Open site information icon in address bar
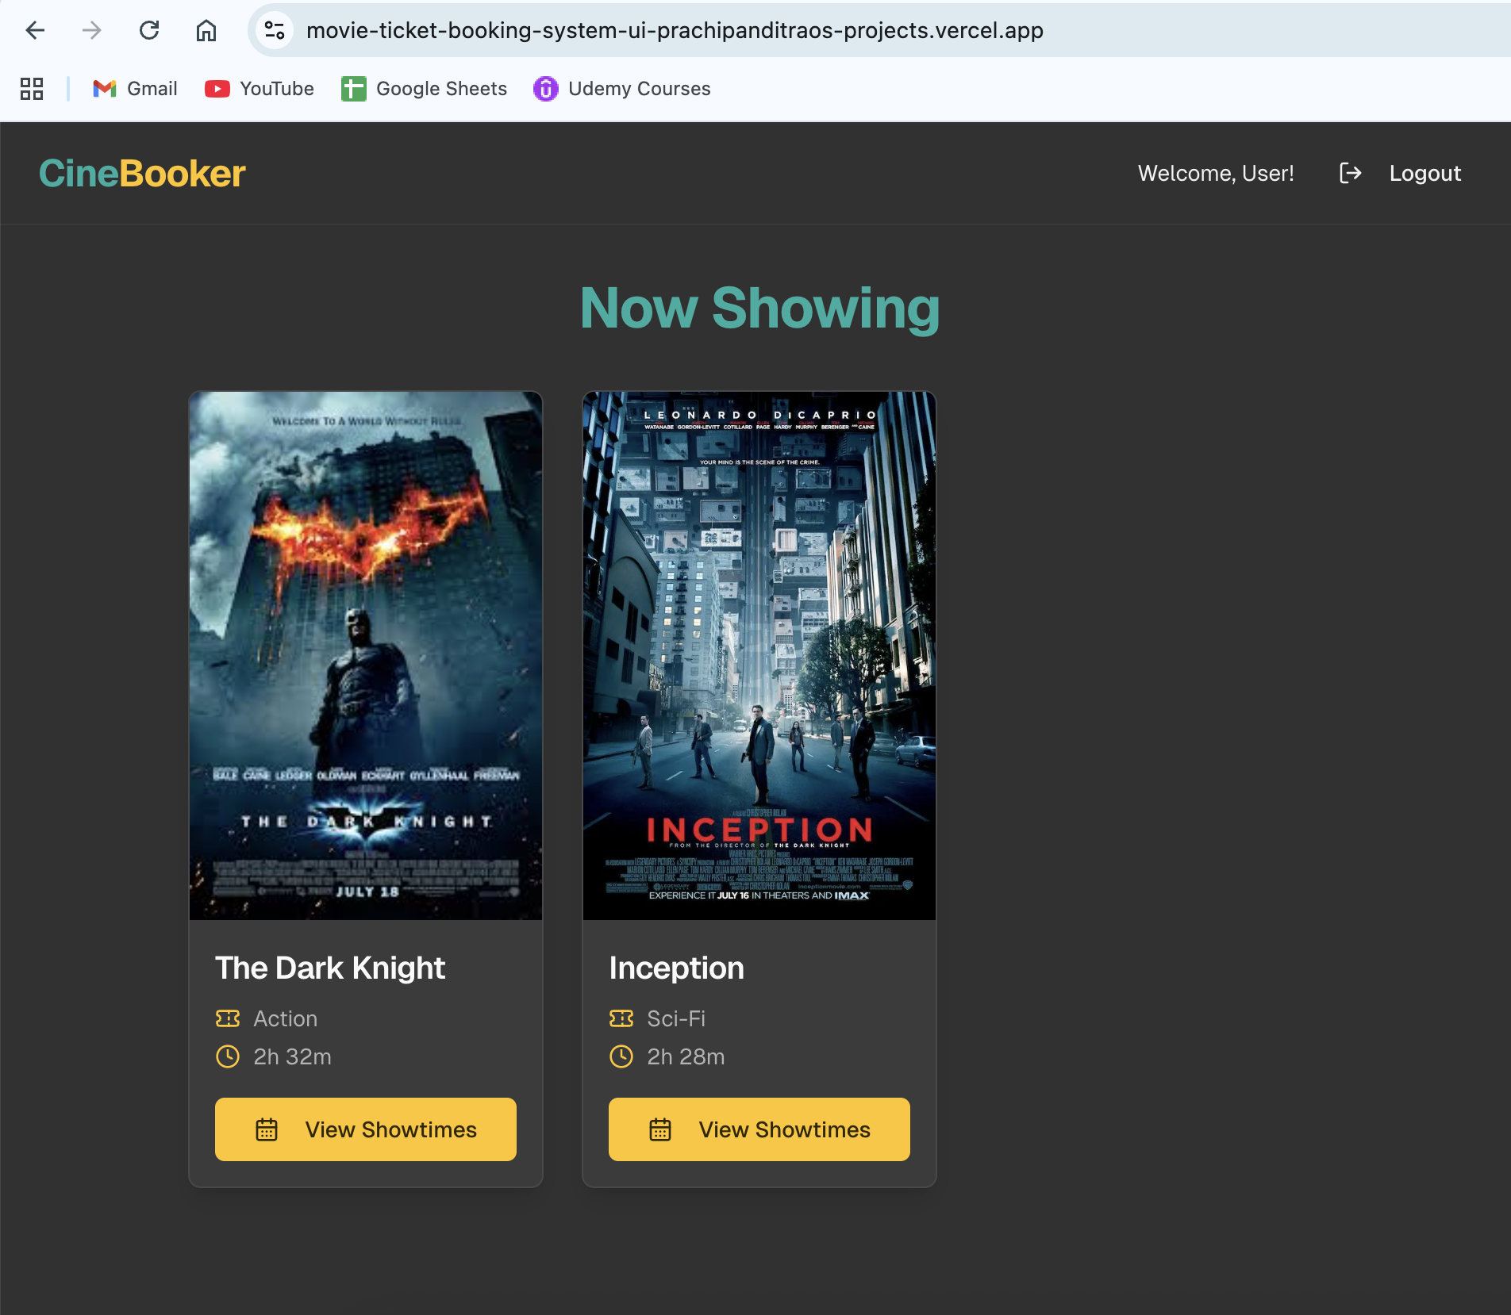This screenshot has width=1511, height=1315. point(275,30)
